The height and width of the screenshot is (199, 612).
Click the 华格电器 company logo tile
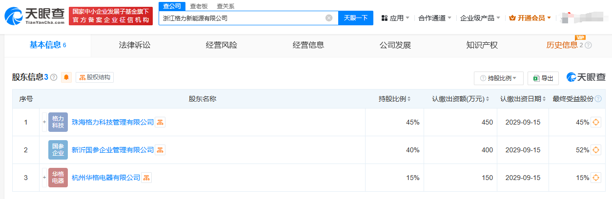click(58, 178)
